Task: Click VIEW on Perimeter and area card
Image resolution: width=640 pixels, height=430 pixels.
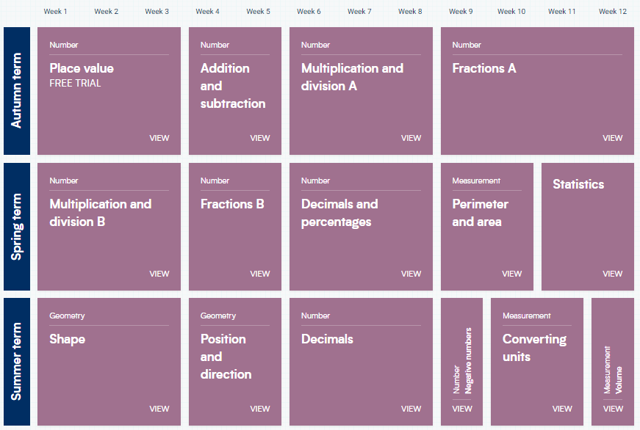Action: (511, 274)
